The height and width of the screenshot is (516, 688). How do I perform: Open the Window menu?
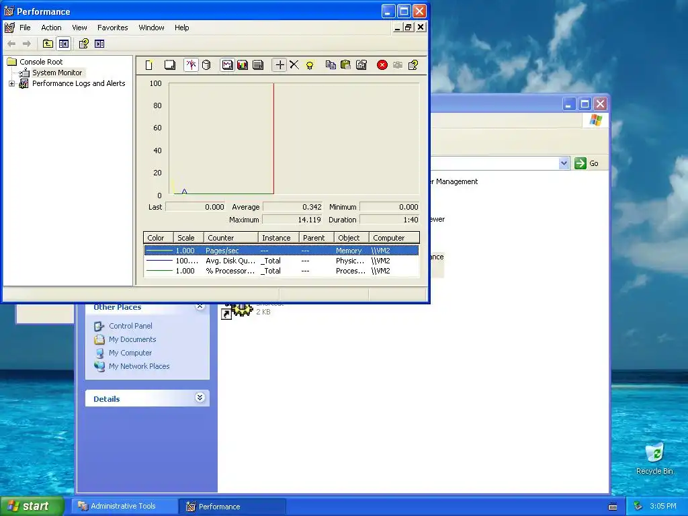(151, 28)
